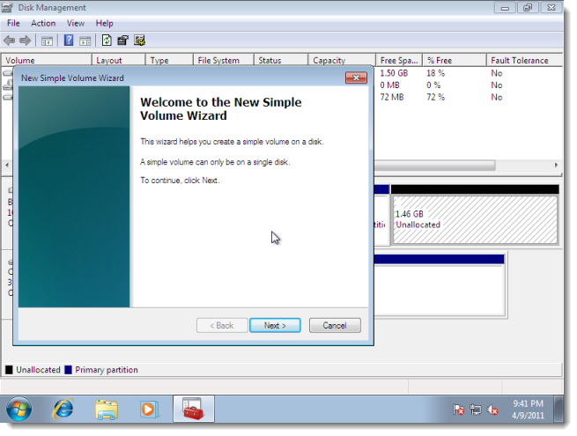Click the scroll left arrow of volume list
The width and height of the screenshot is (577, 436).
tap(7, 166)
